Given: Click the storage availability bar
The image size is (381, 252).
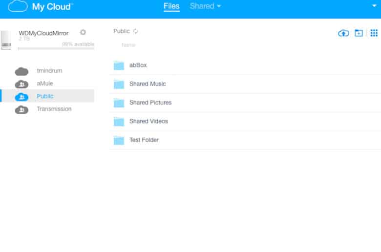Looking at the screenshot, I should point(56,48).
